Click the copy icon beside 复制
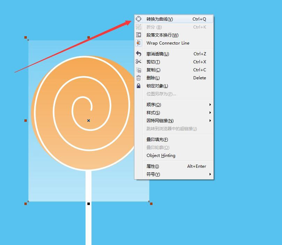Viewport: 282px width, 245px height. [139, 70]
